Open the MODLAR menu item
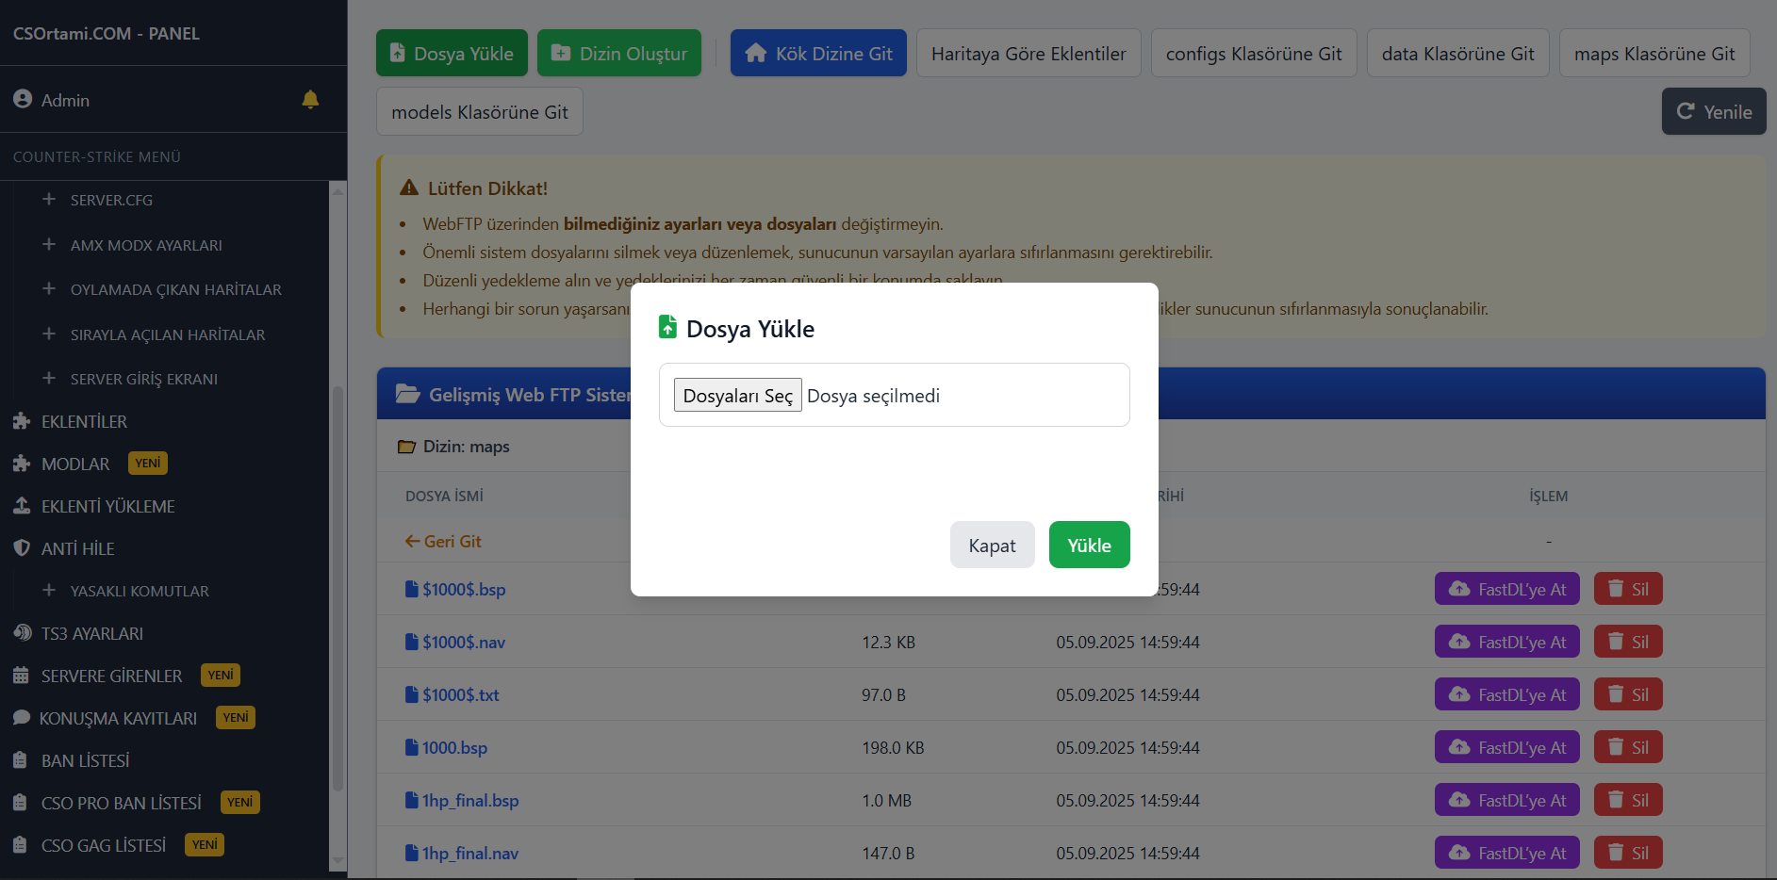Viewport: 1777px width, 880px height. 75,464
